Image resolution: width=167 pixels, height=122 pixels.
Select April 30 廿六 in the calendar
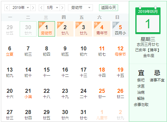coord(28,29)
